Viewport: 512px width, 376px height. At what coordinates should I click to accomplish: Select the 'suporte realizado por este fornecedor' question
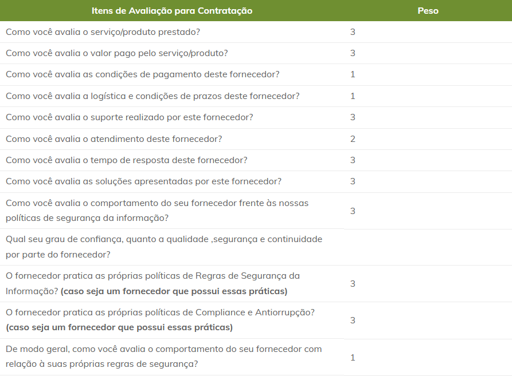pos(130,117)
